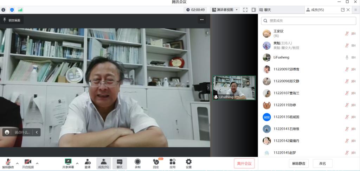Image resolution: width=360 pixels, height=171 pixels.
Task: Expand options arrow beside 共享屏幕
Action: [x=77, y=163]
